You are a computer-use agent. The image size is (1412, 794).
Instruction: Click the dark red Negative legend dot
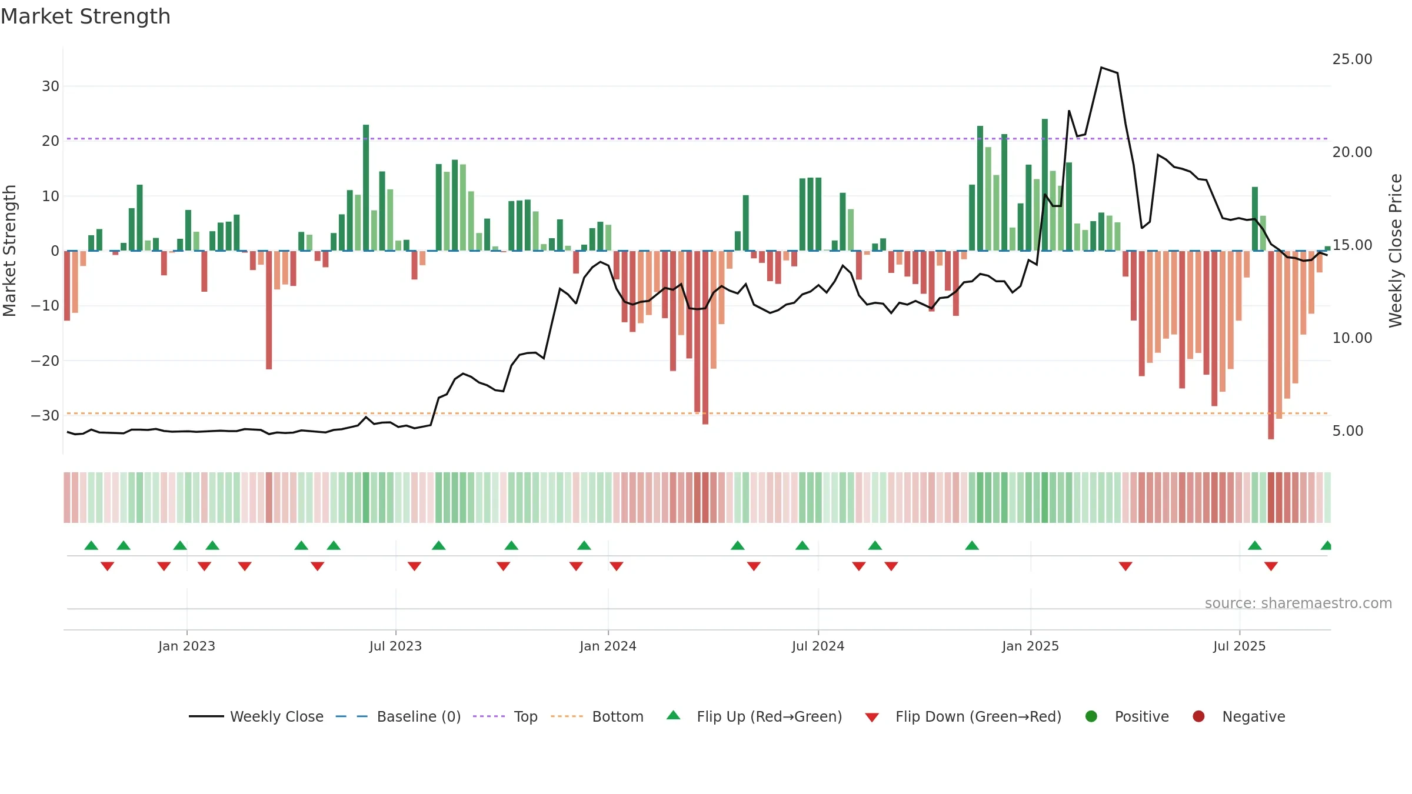(1198, 716)
